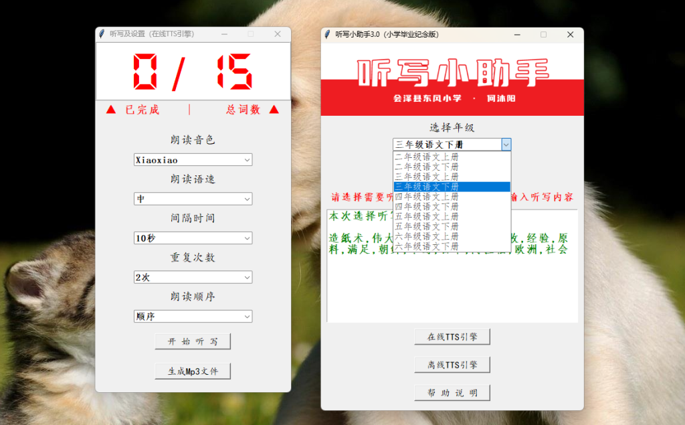685x425 pixels.
Task: Click the quill icon on 听写及设置 title bar
Action: tap(101, 33)
